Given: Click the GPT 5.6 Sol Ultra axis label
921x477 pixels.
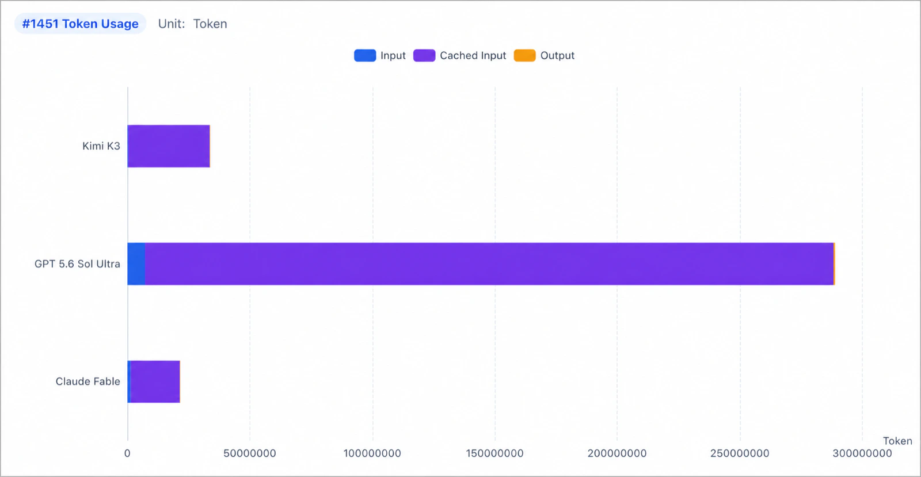Looking at the screenshot, I should [x=77, y=264].
